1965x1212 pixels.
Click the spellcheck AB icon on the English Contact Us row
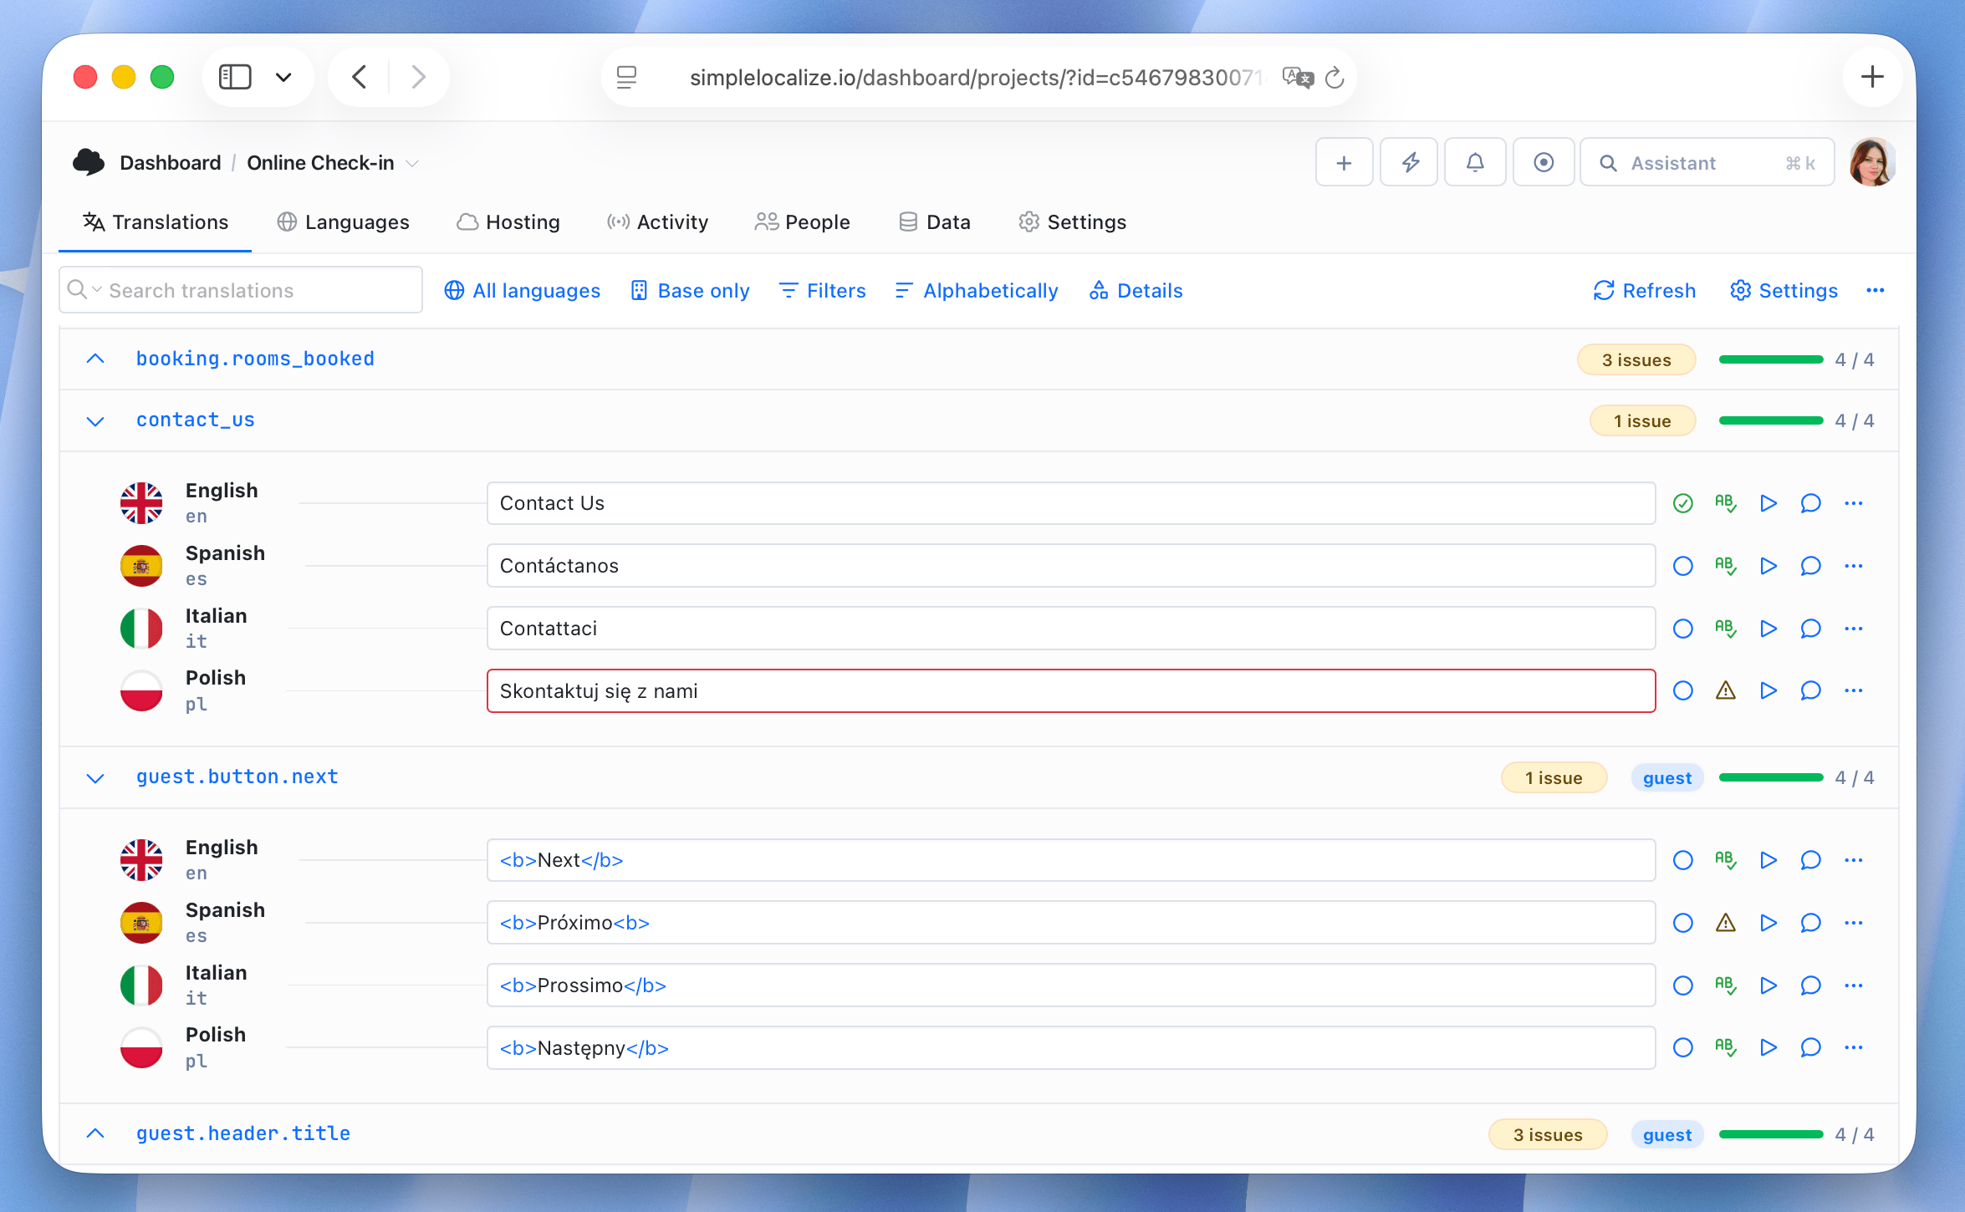[x=1725, y=503]
